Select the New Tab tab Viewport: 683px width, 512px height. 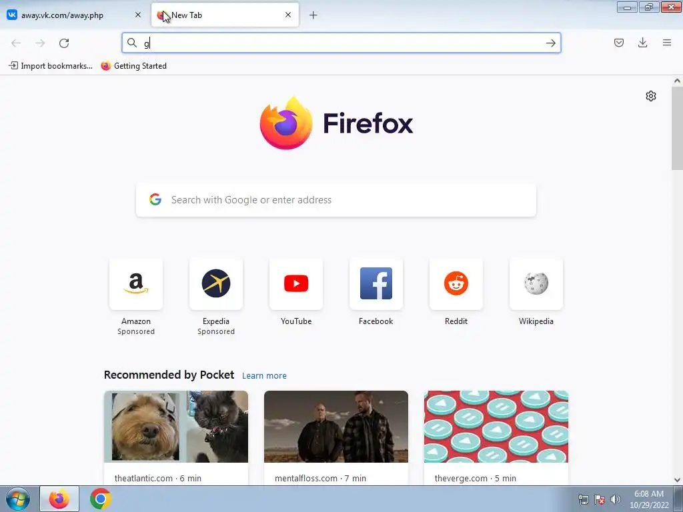[x=225, y=15]
